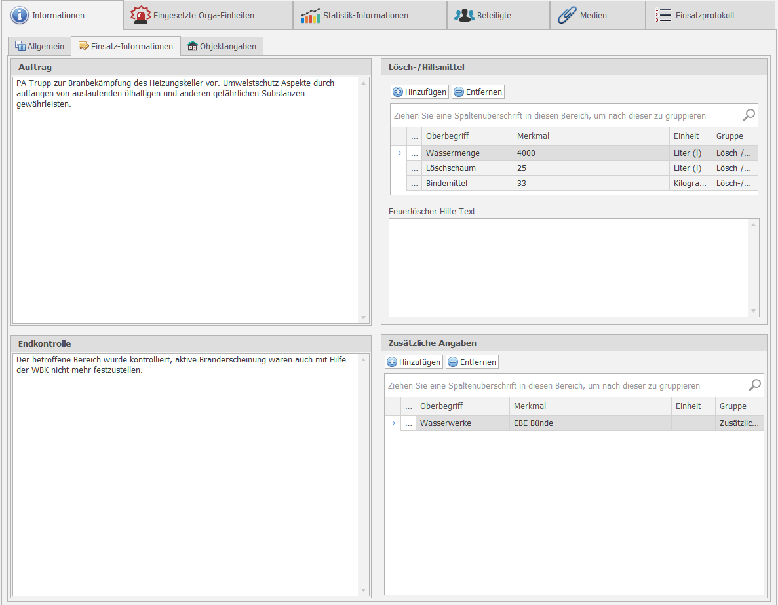Click Hinzufügen in Zusätzliche Angaben panel
The width and height of the screenshot is (778, 605).
pyautogui.click(x=414, y=362)
